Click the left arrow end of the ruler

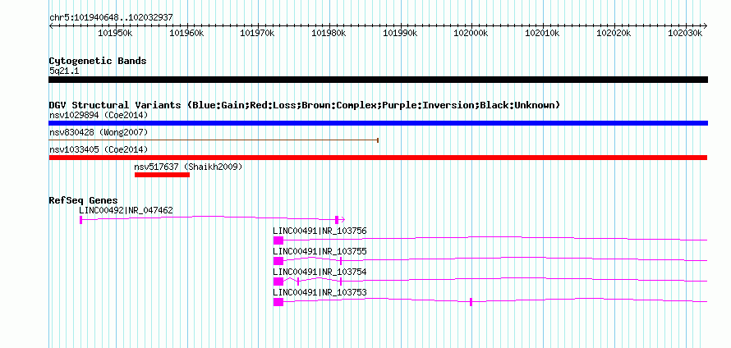click(51, 25)
